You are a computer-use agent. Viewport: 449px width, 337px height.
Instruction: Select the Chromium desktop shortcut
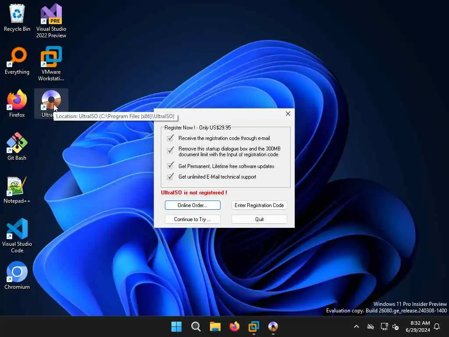pos(17,276)
